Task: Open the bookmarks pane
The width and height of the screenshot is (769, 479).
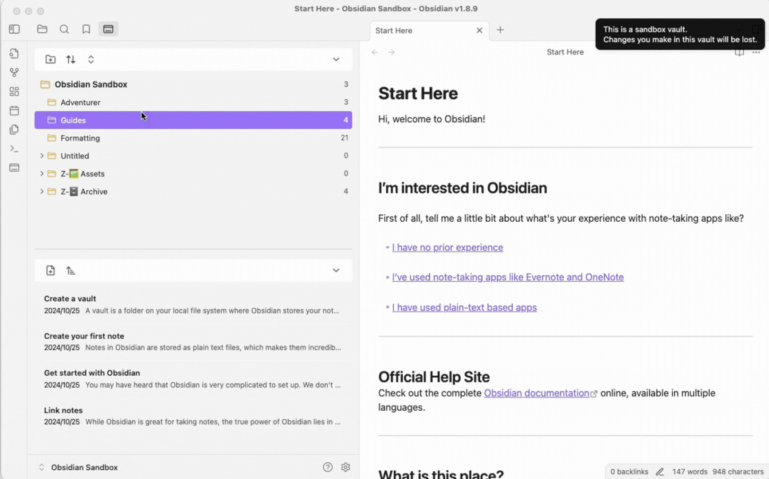Action: (86, 29)
